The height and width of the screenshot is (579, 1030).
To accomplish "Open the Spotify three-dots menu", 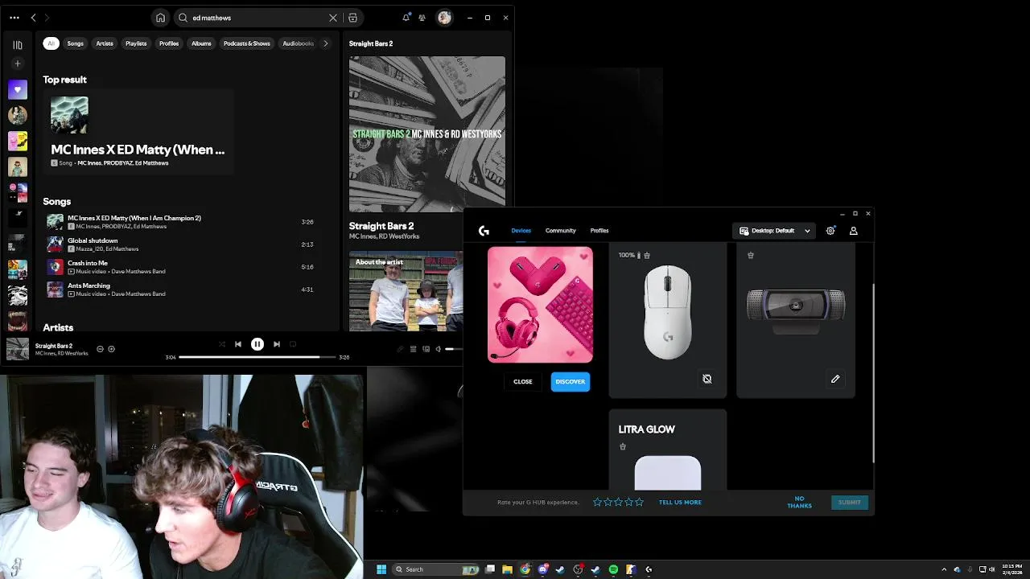I will click(x=14, y=18).
